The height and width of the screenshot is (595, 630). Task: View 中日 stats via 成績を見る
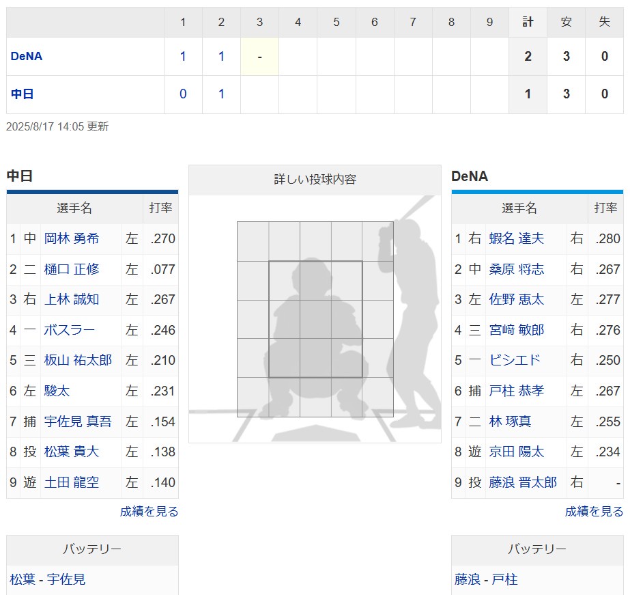point(149,512)
